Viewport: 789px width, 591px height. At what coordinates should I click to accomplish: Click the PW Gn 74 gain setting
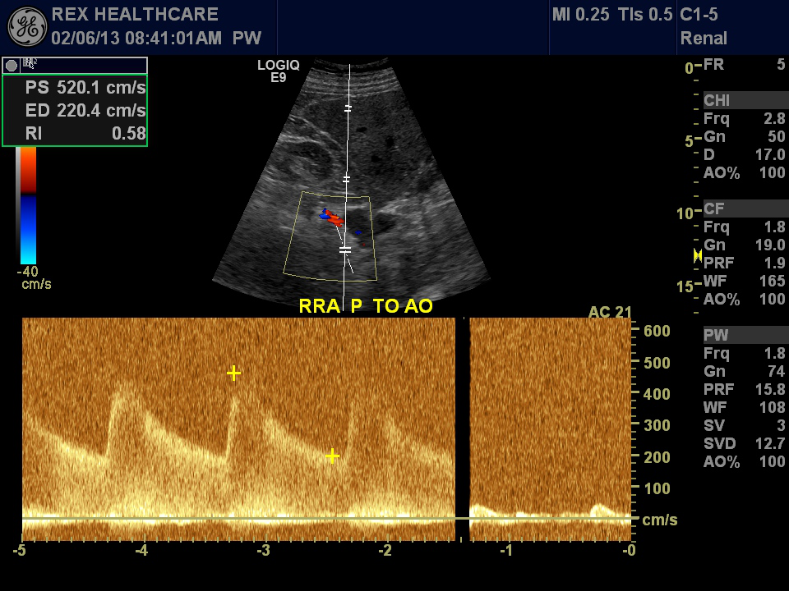[744, 371]
